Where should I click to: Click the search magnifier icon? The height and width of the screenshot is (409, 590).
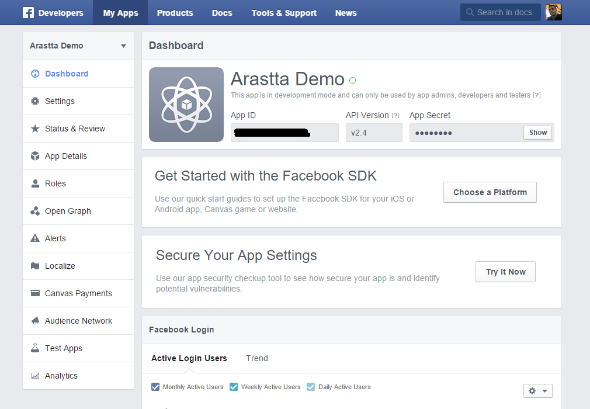pos(470,12)
